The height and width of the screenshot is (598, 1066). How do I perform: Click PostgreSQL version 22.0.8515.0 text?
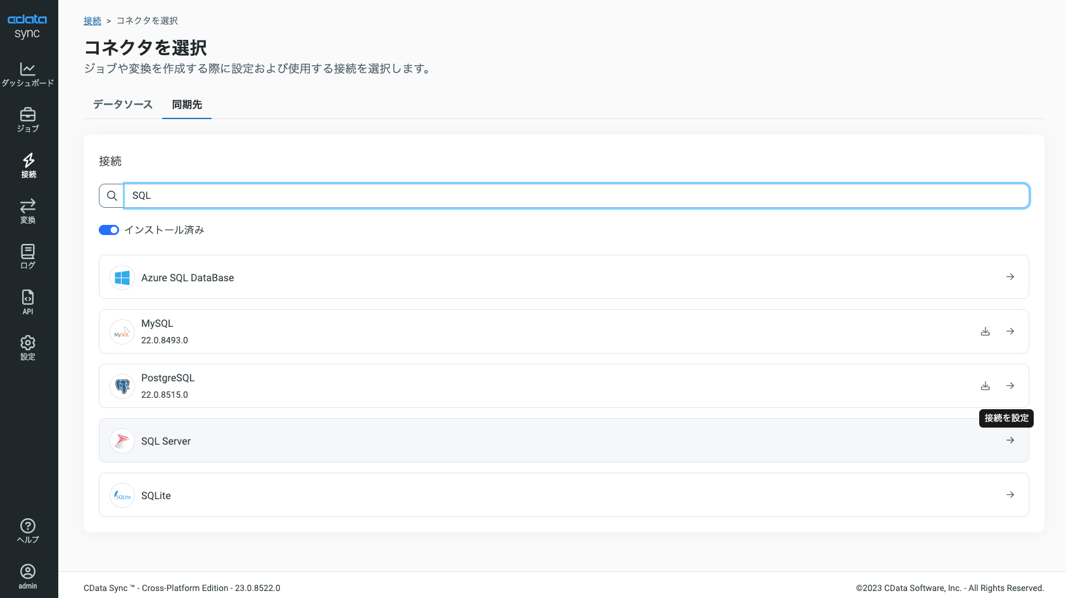165,395
